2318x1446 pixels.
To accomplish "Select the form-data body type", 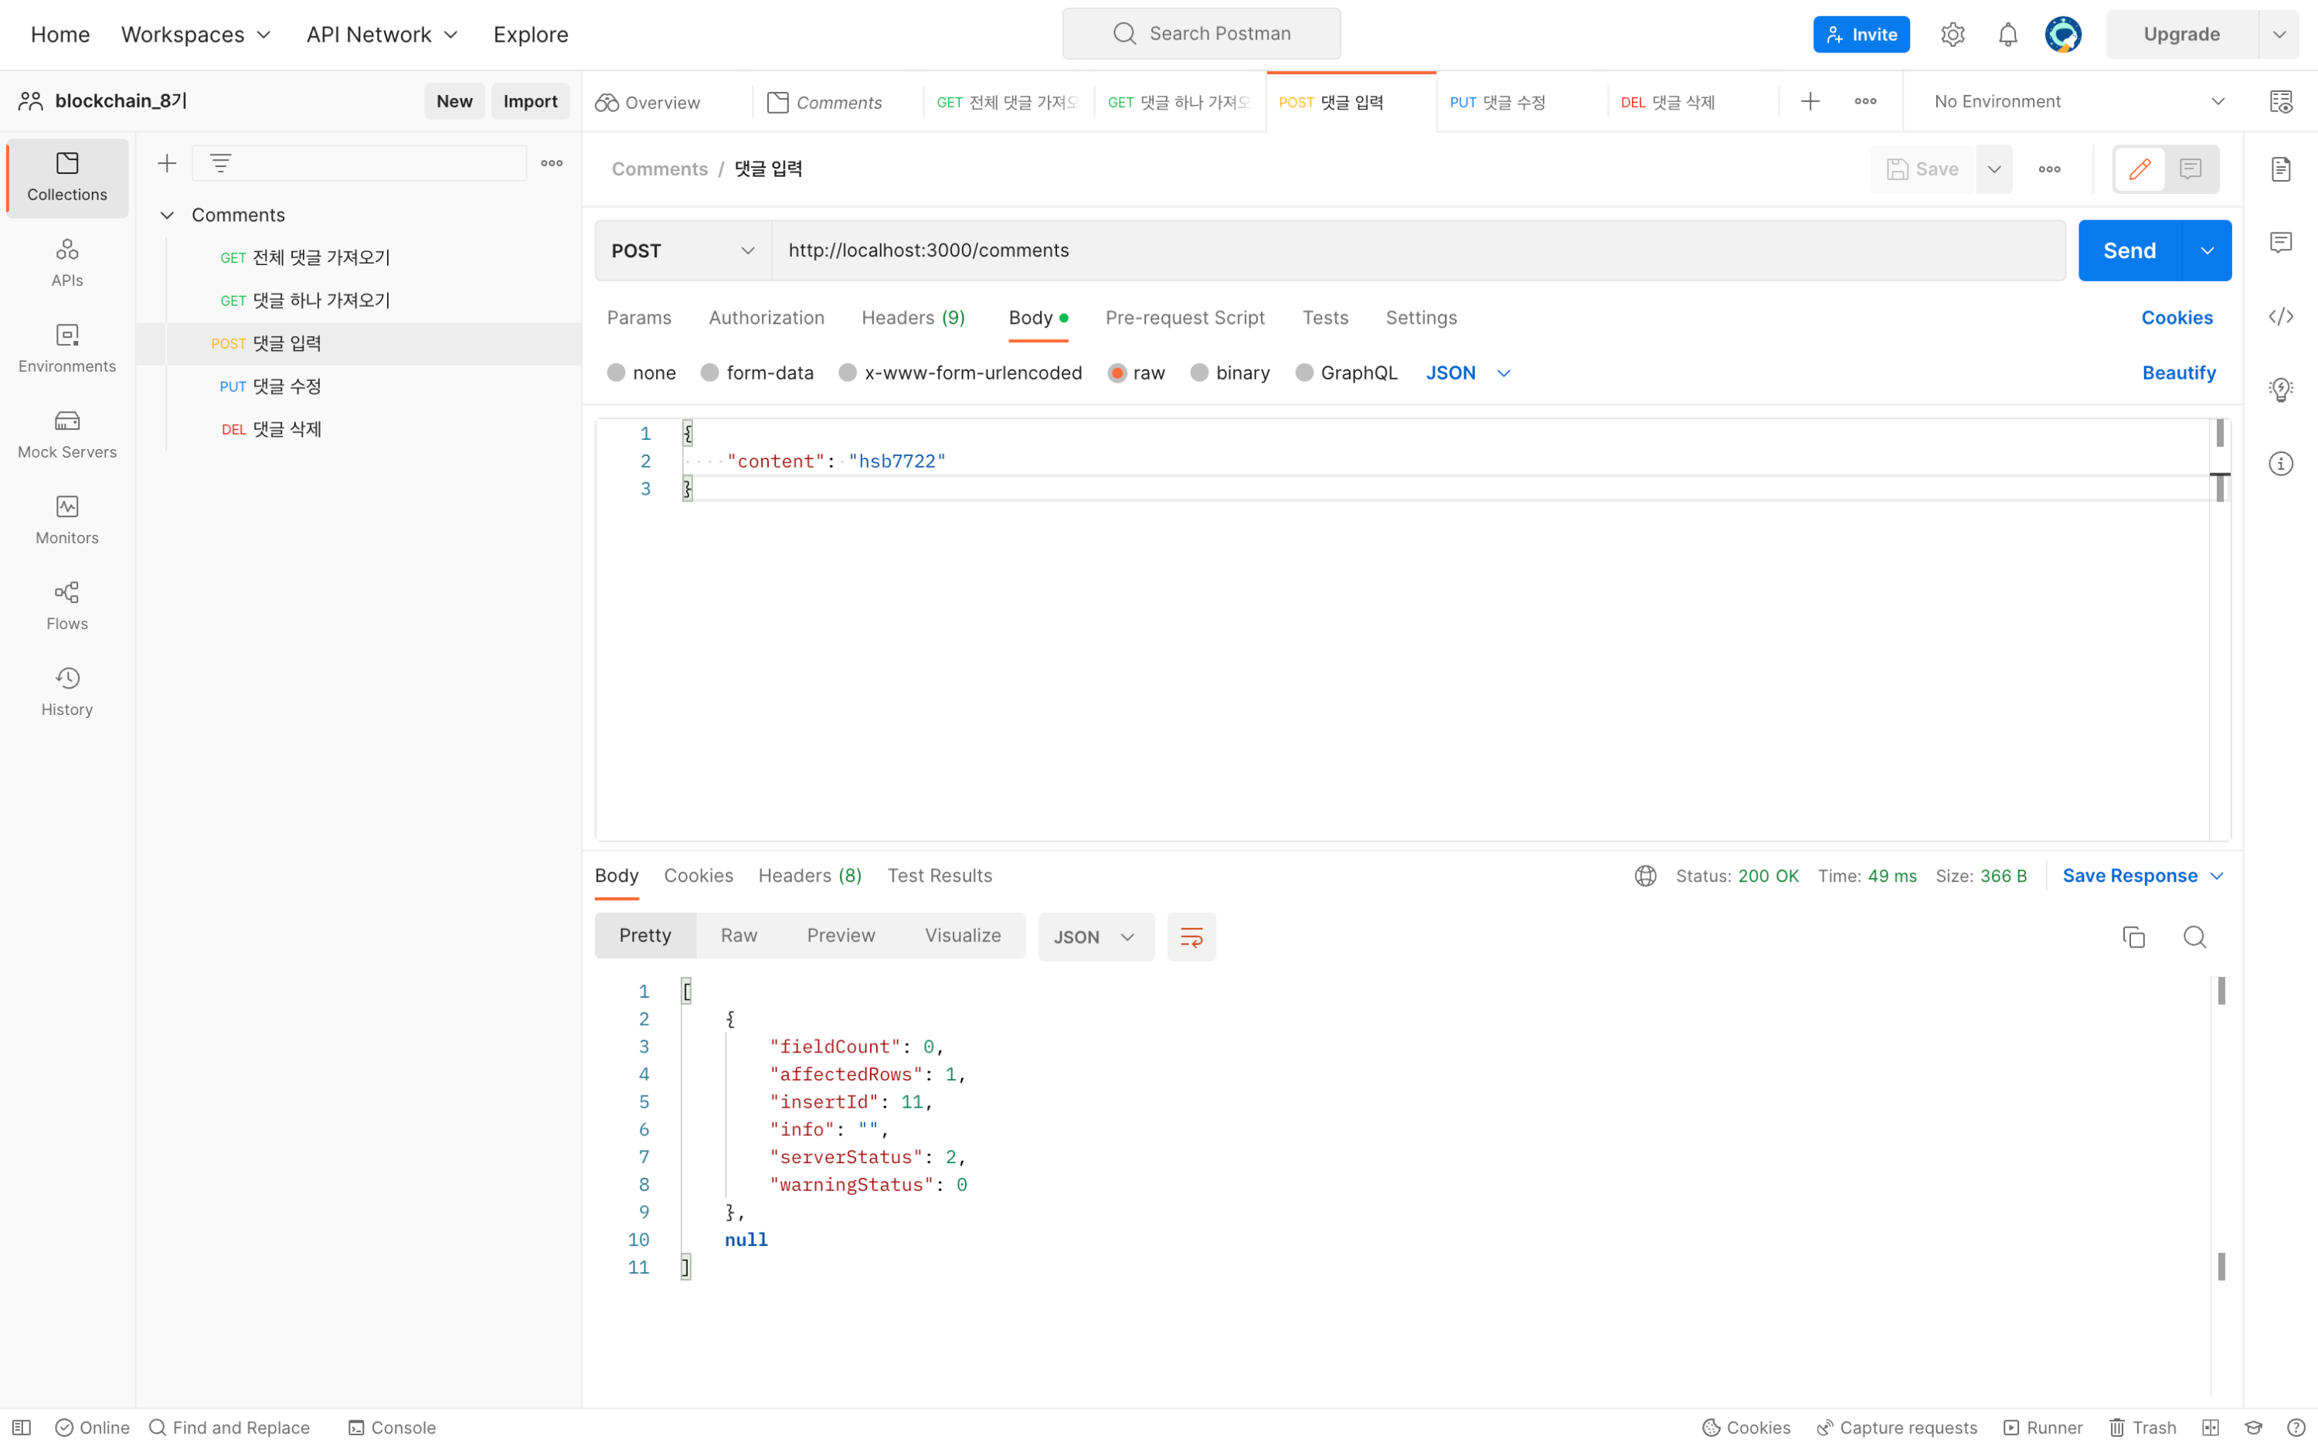I will [x=709, y=373].
